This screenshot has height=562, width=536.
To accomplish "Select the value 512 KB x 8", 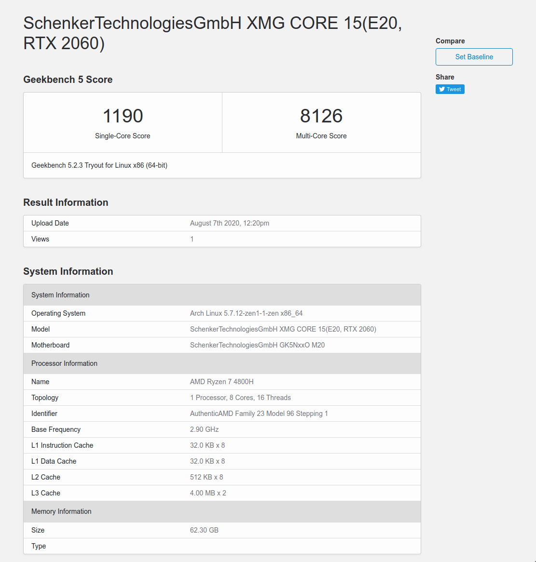I will 206,477.
